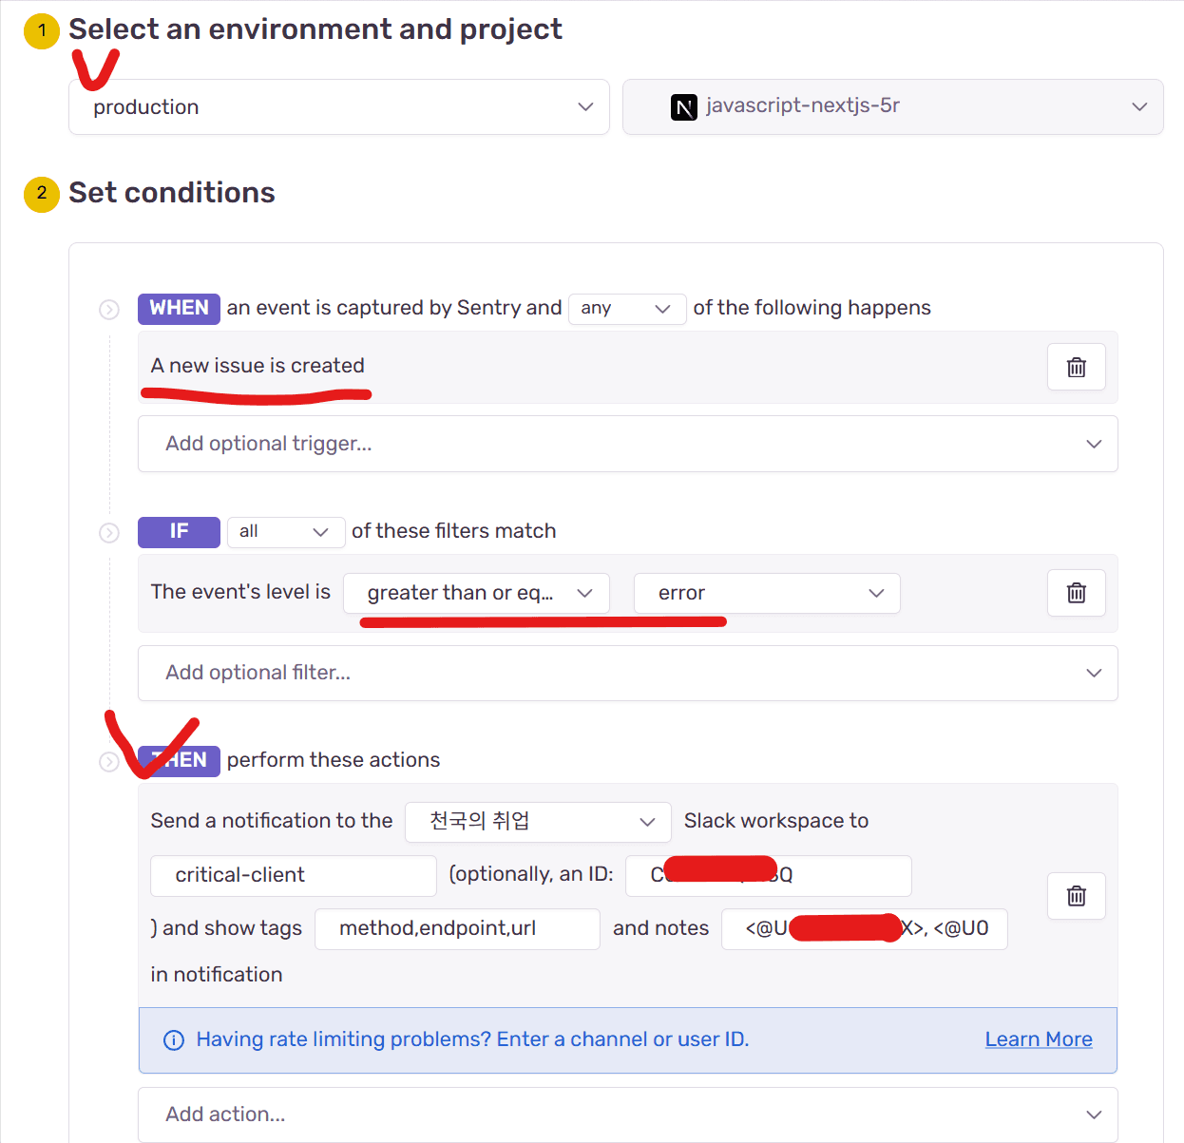This screenshot has width=1184, height=1143.
Task: Expand 'Add optional trigger...' selector
Action: coord(627,444)
